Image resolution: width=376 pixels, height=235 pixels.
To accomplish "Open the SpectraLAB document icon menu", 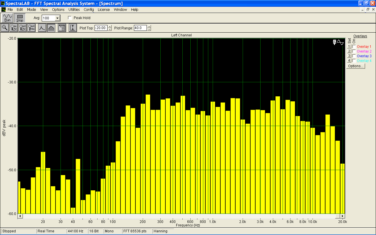I will click(x=3, y=10).
